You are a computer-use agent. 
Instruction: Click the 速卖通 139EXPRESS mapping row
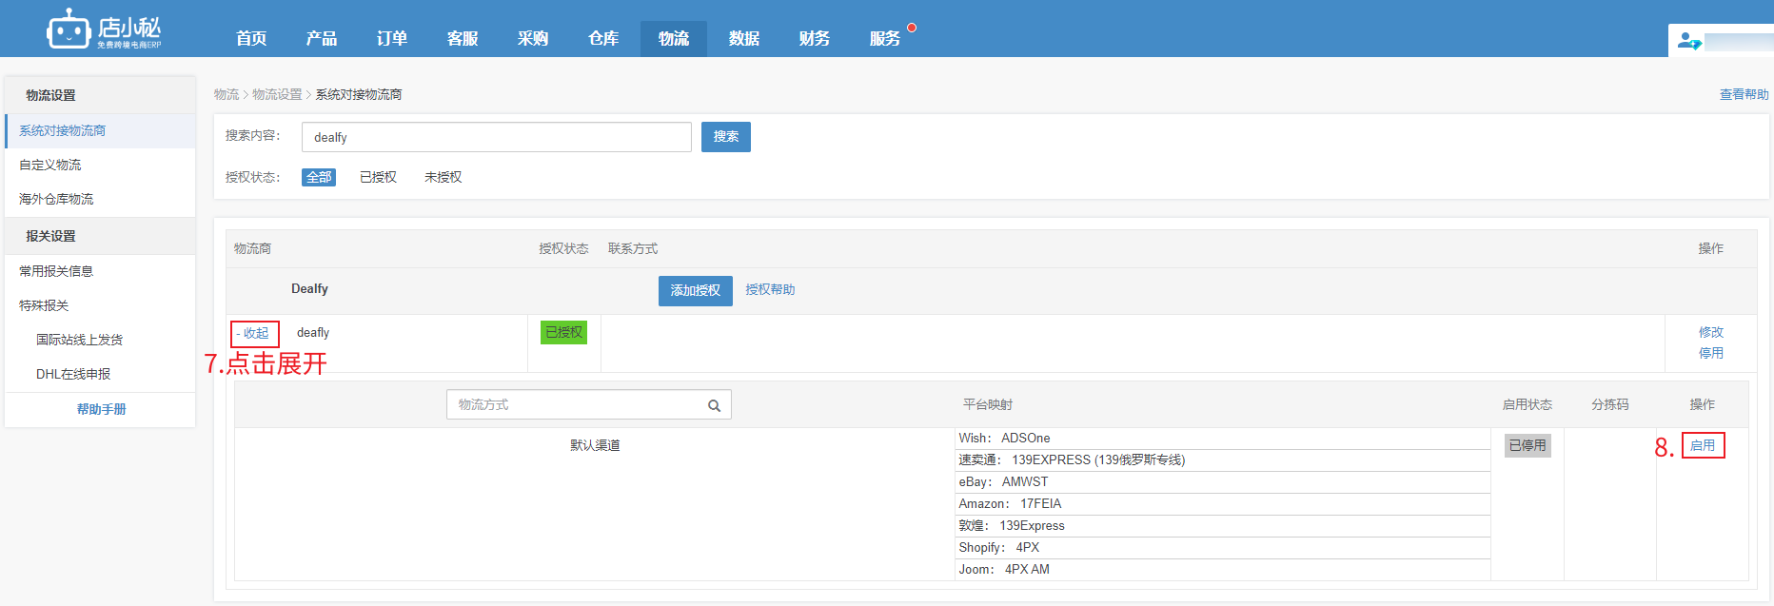(x=1223, y=460)
